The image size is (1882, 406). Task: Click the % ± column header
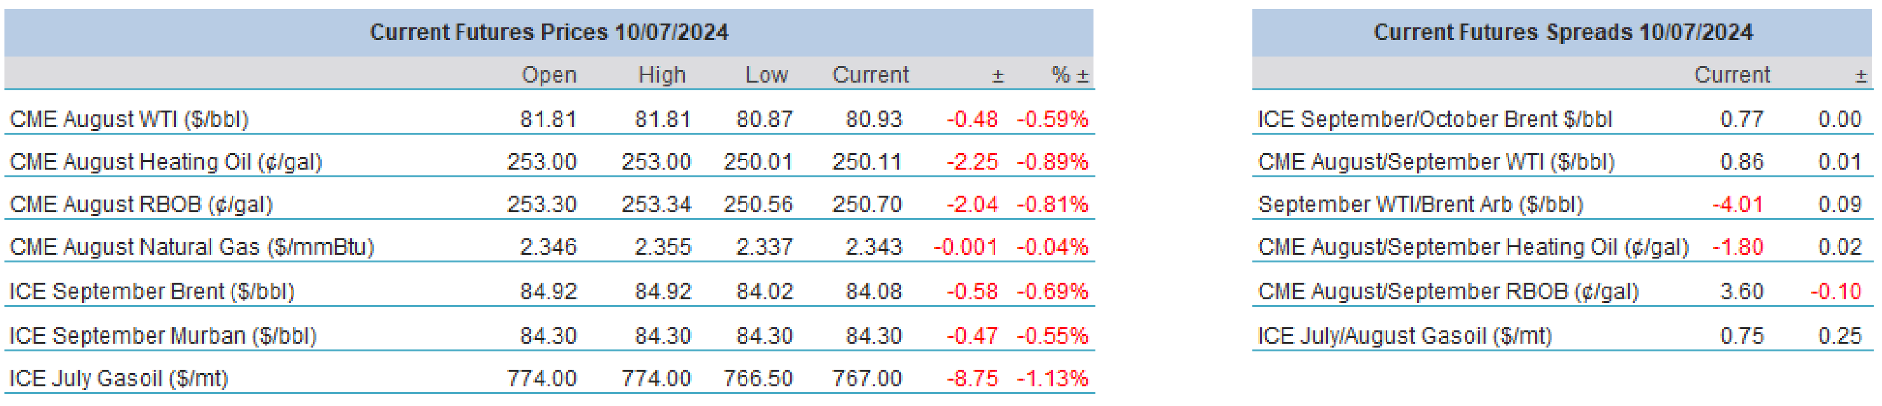[x=1069, y=74]
